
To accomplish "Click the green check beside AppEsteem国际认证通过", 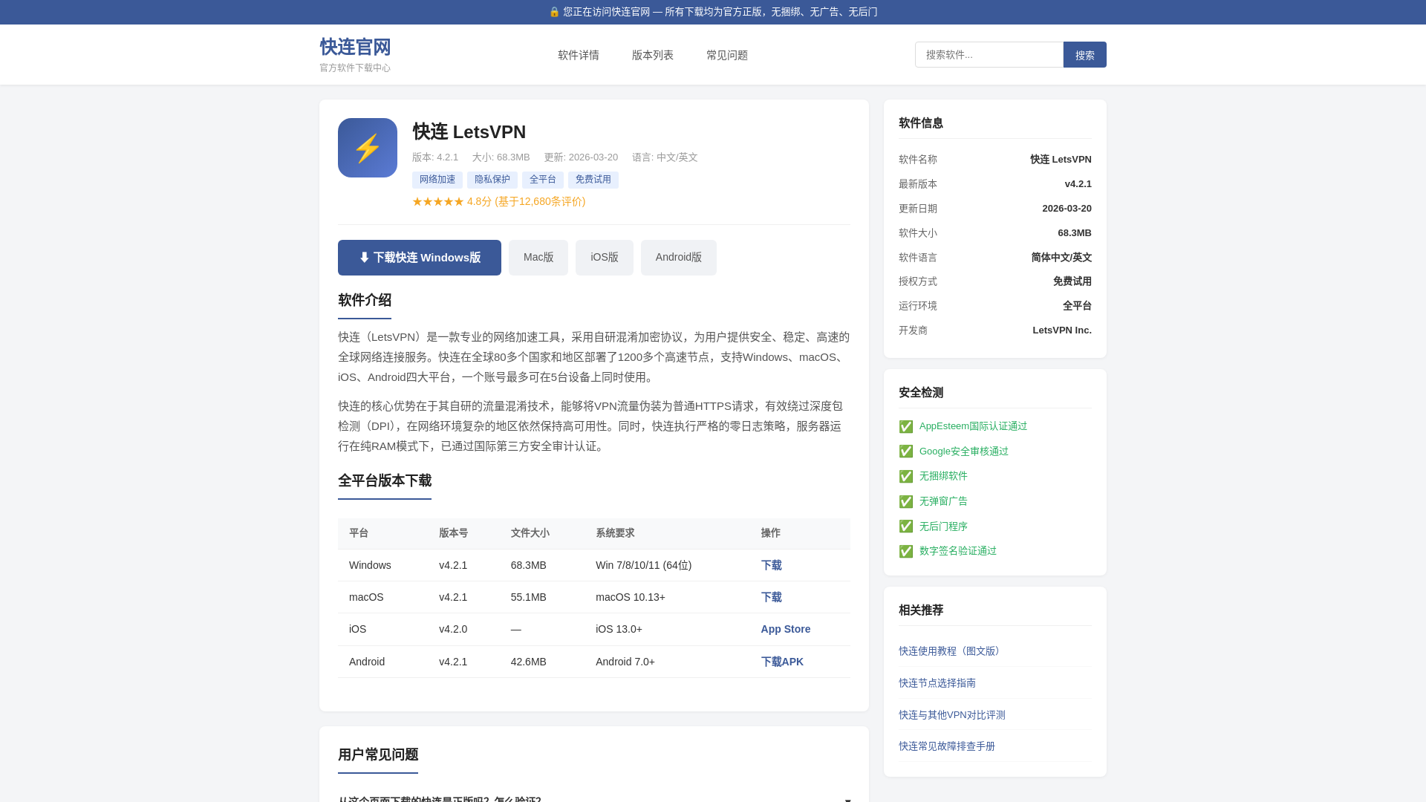I will (x=906, y=426).
